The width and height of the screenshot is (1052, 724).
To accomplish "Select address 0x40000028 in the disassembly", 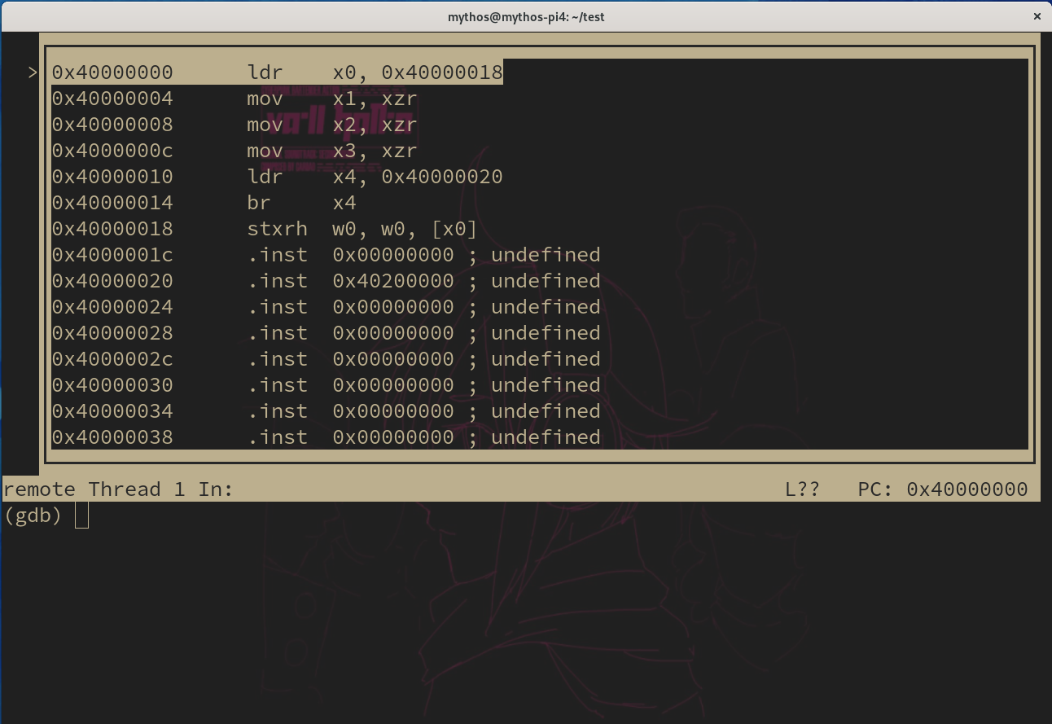I will [112, 333].
